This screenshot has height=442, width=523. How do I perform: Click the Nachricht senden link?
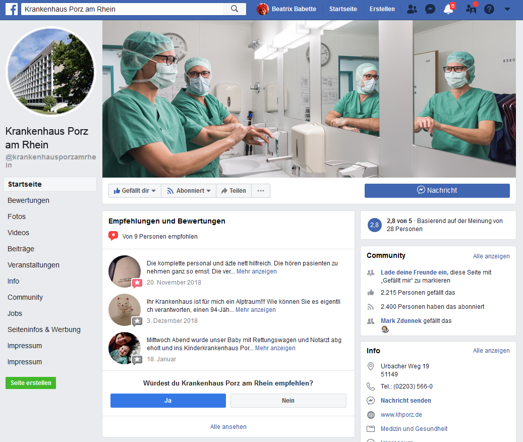pos(405,401)
